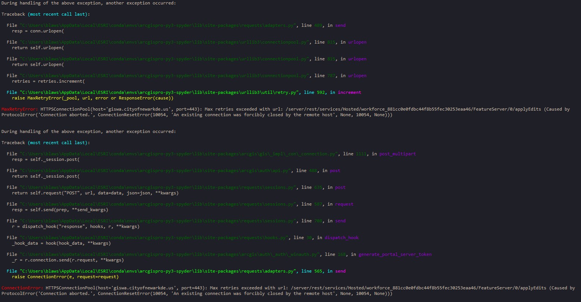Click the generate_portal_server_token function name

395,254
